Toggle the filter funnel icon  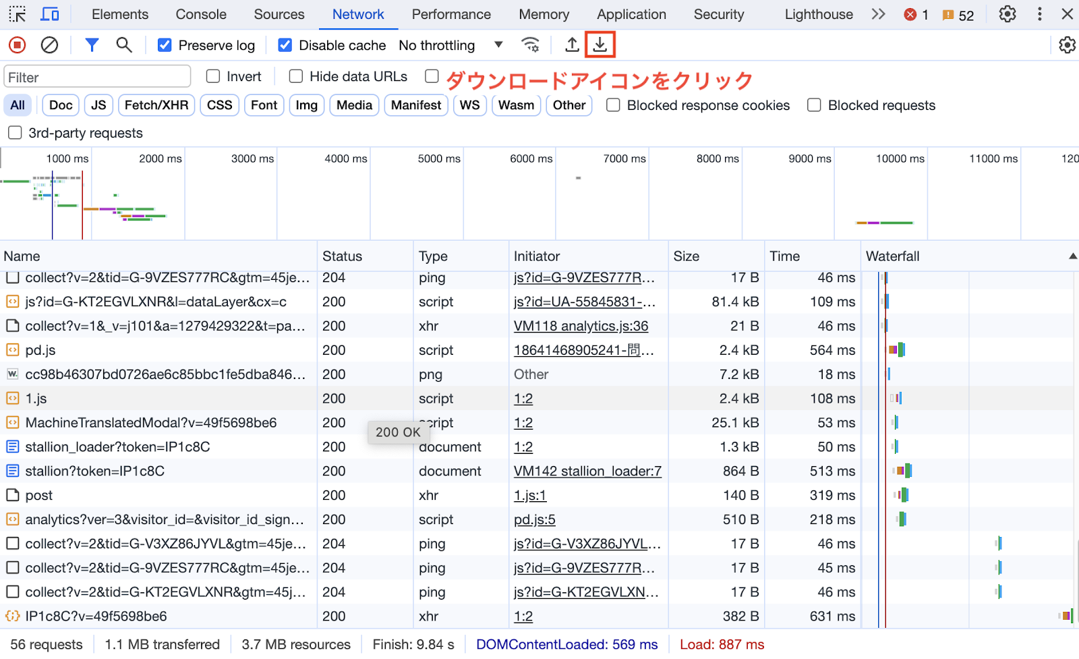[x=92, y=45]
